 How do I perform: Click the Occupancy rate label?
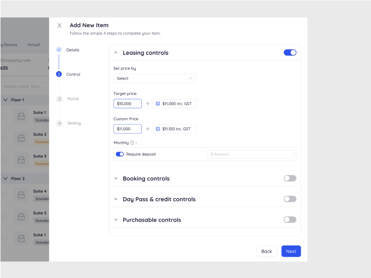16,61
